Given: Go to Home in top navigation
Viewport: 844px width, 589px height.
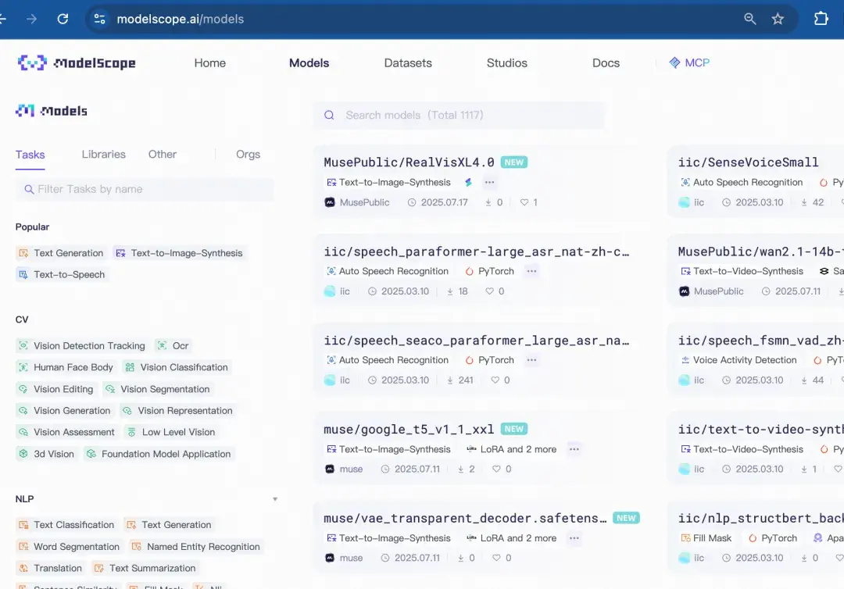Looking at the screenshot, I should pos(210,63).
